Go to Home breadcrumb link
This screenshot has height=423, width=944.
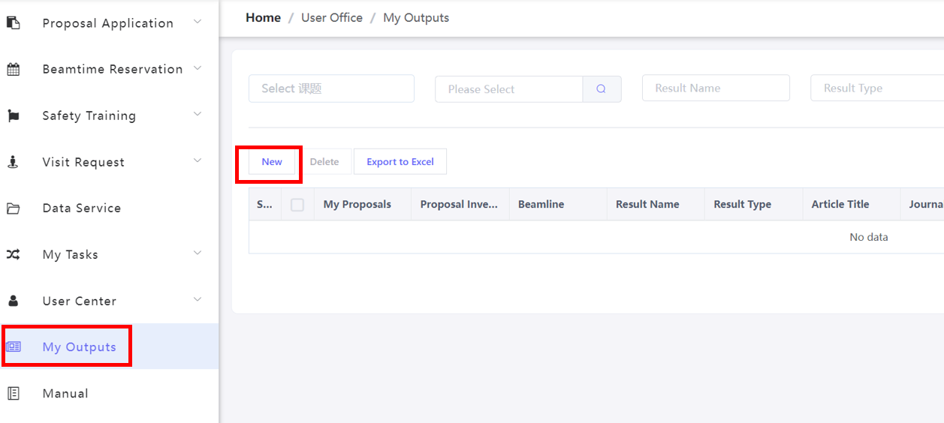coord(263,17)
